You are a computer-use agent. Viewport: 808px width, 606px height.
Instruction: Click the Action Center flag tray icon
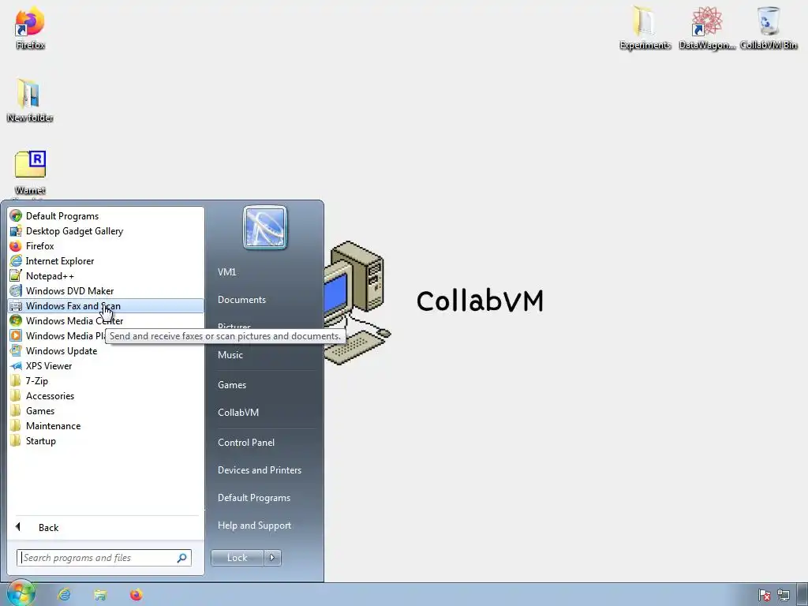[764, 595]
